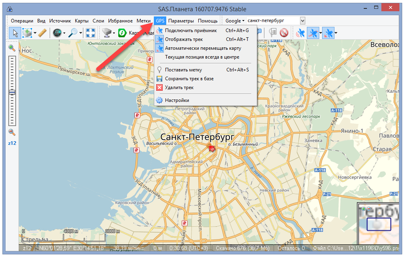This screenshot has height=258, width=405.
Task: Click the minimap blue viewport rectangle
Action: [x=378, y=224]
